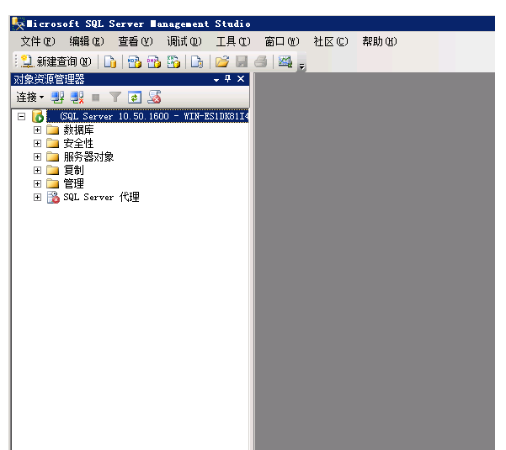
Task: Click the Analysis Services MDX Query icon
Action: [134, 61]
